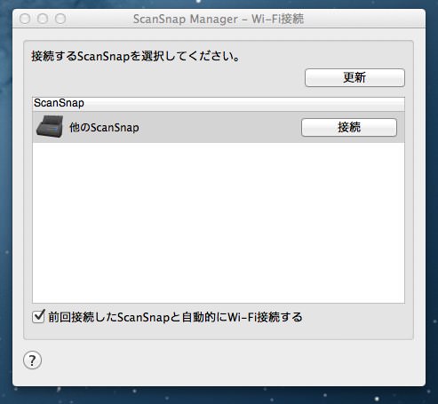Click the window zoom button in title bar
This screenshot has height=404, width=438.
pos(60,19)
